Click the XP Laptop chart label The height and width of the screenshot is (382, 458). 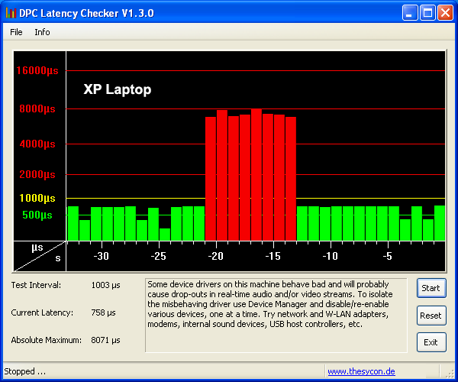tap(117, 89)
